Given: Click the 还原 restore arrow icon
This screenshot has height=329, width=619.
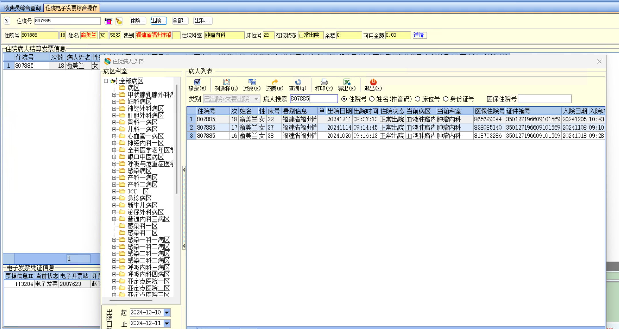Looking at the screenshot, I should coord(275,82).
